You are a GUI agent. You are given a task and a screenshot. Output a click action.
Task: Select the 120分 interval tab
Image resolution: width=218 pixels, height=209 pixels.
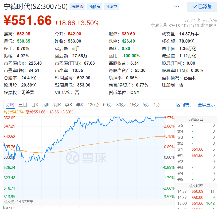93,105
